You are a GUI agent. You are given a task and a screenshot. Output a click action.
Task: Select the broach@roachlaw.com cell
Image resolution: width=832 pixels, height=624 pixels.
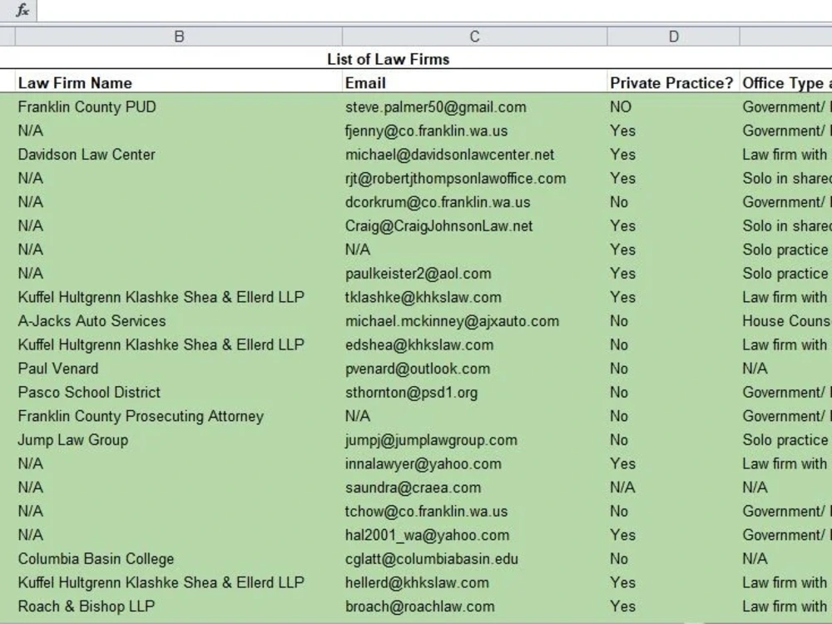[x=474, y=606]
